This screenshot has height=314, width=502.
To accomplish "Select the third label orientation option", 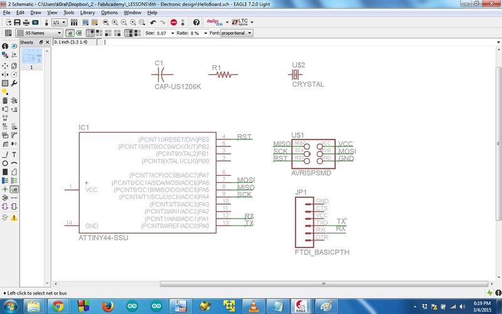I will pyautogui.click(x=108, y=33).
